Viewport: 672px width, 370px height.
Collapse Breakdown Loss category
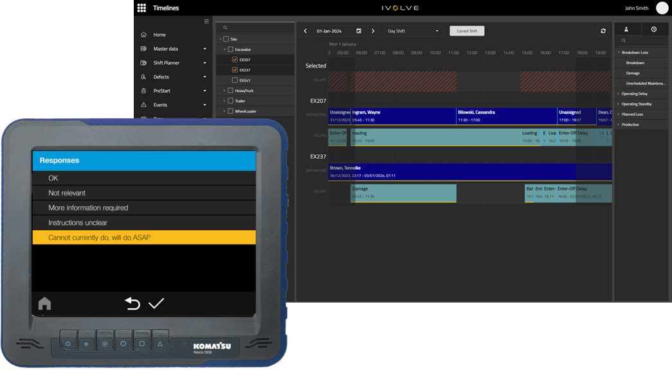click(x=619, y=52)
